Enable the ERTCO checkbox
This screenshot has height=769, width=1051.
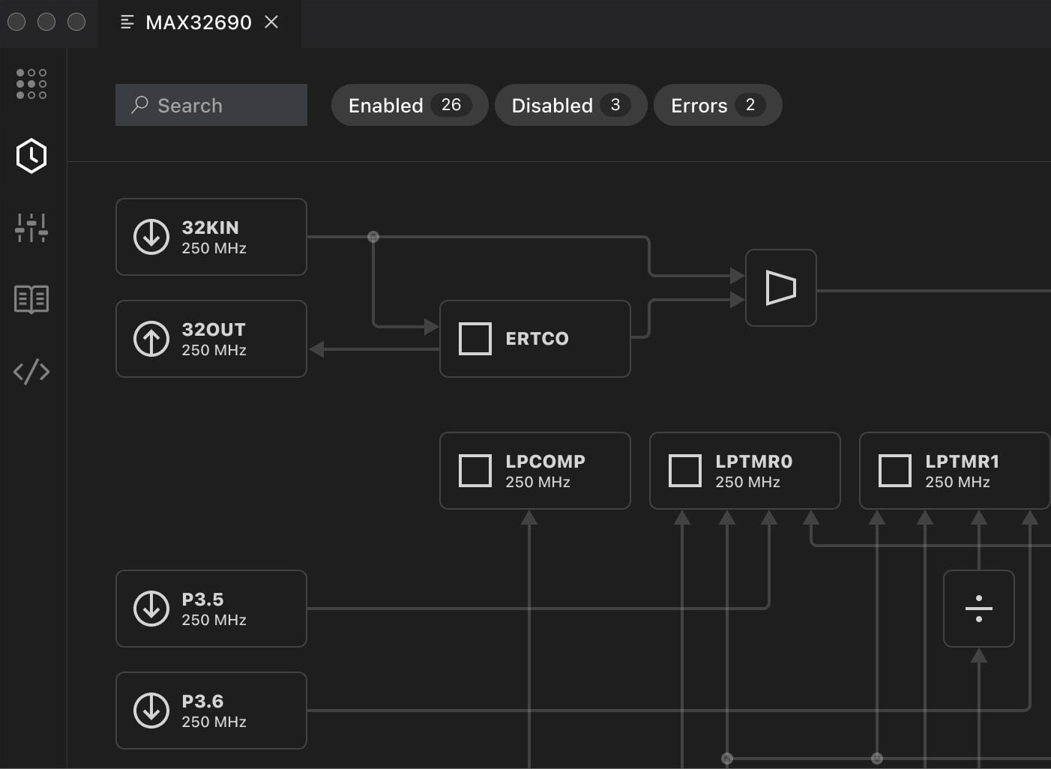tap(475, 339)
